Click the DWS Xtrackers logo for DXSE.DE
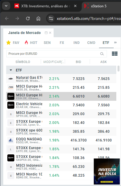Viewport: 121px width, 186px height. [x=11, y=88]
